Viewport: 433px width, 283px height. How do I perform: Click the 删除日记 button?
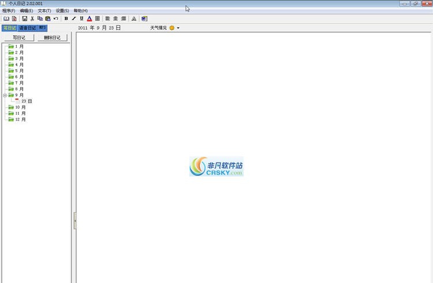pyautogui.click(x=52, y=37)
